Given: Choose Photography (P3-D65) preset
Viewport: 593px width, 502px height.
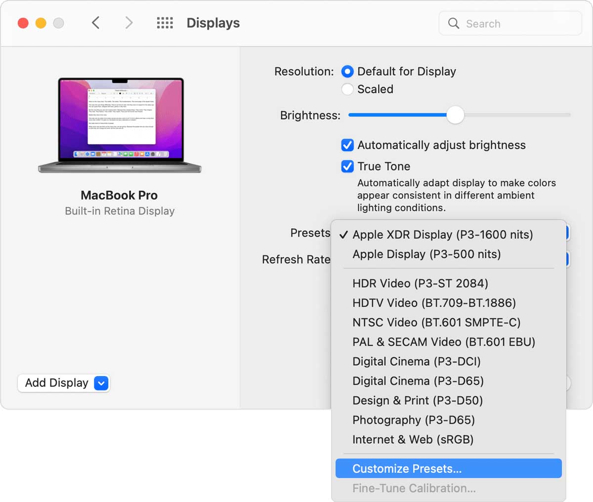Looking at the screenshot, I should coord(449,420).
